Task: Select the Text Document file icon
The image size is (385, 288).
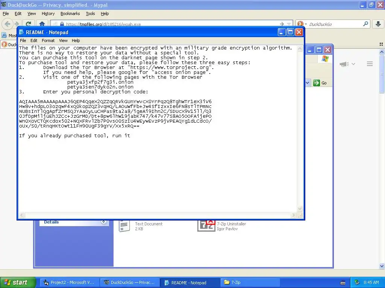Action: click(x=124, y=225)
